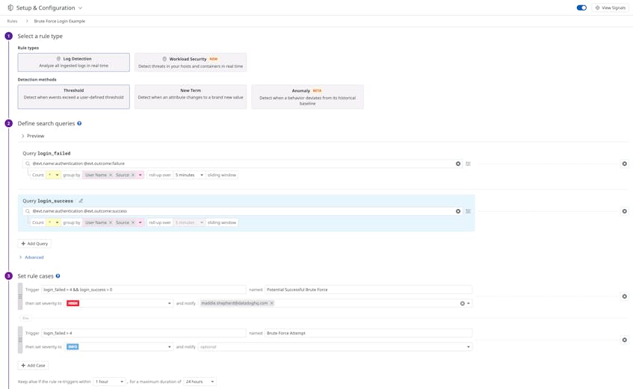The width and height of the screenshot is (633, 389).
Task: Remove the login_failed query
Action: point(624,164)
